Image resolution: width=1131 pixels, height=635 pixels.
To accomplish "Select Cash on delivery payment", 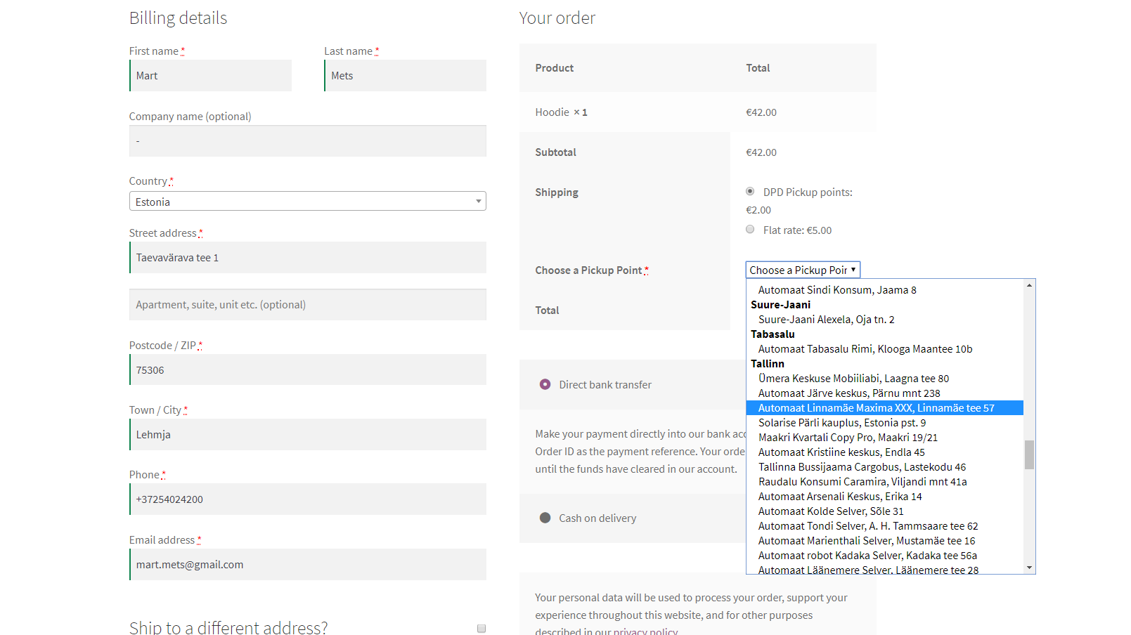I will point(545,518).
